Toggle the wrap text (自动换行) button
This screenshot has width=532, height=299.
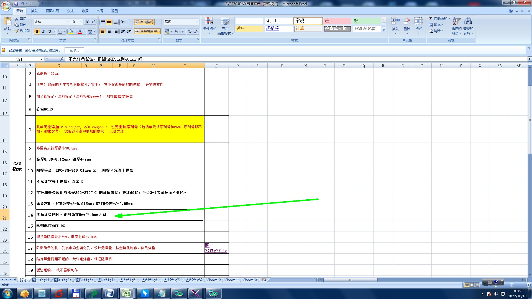pos(144,22)
